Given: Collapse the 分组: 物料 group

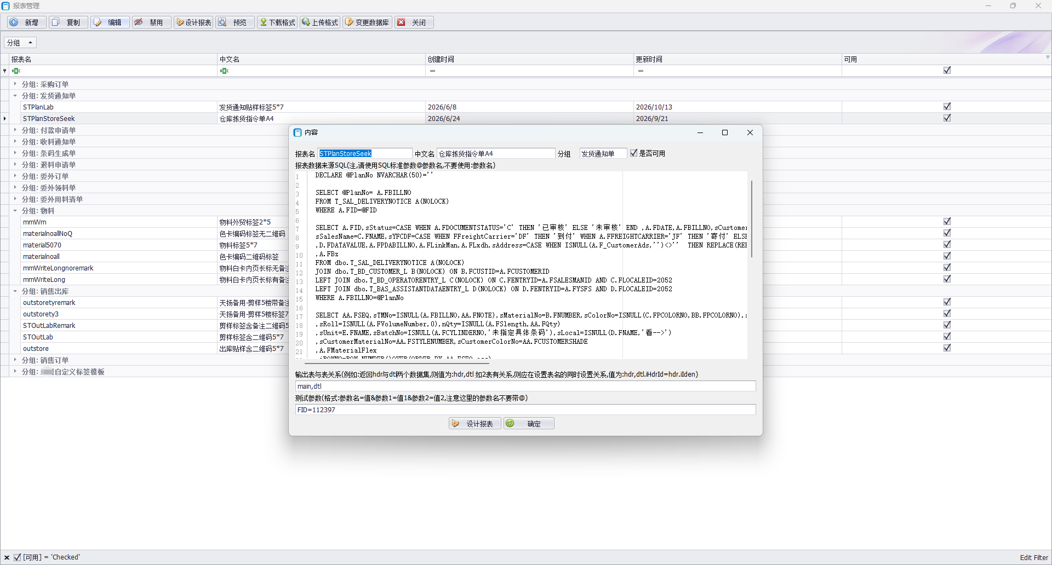Looking at the screenshot, I should point(15,210).
